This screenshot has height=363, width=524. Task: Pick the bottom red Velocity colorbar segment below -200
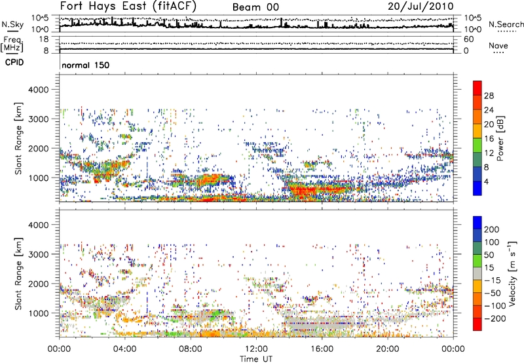477,324
